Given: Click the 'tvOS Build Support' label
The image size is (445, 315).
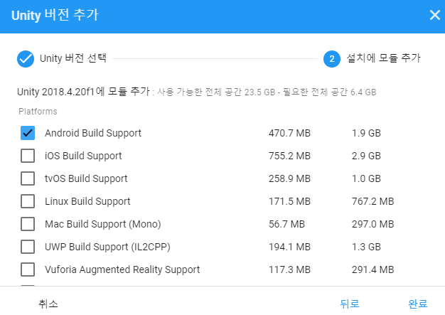Looking at the screenshot, I should coord(86,178).
